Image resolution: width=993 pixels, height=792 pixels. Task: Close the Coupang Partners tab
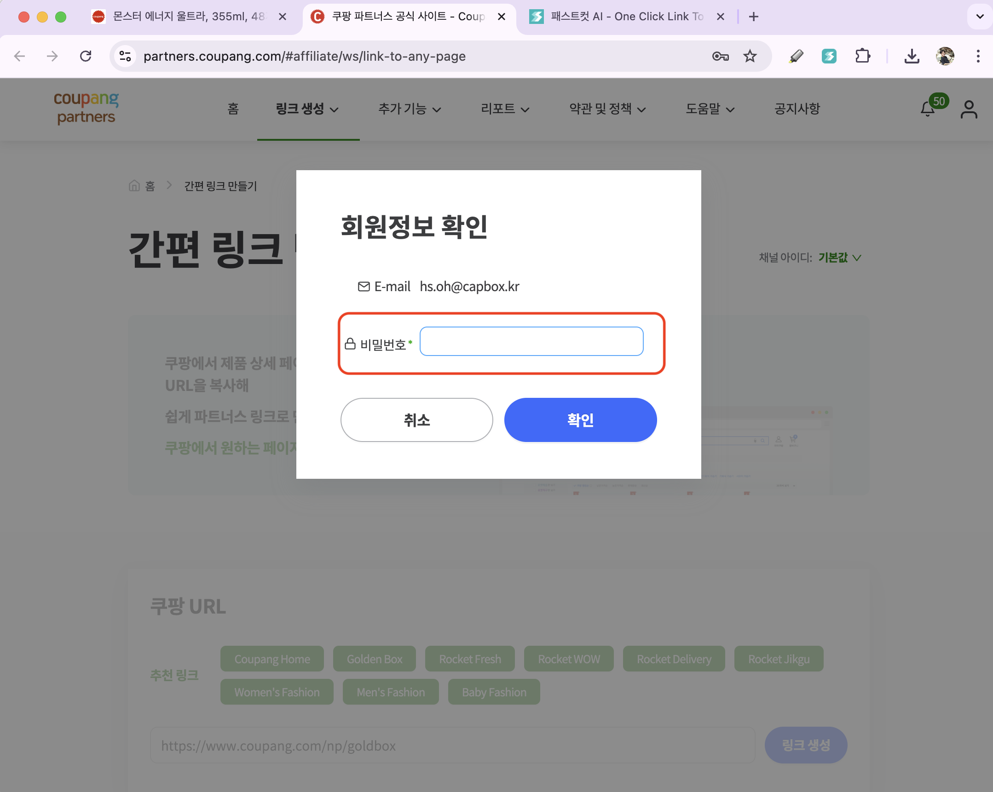click(x=502, y=17)
